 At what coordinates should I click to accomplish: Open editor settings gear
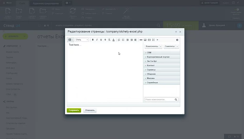[177, 40]
